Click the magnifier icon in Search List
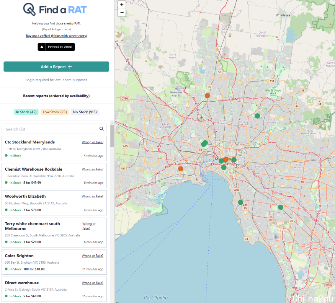The height and width of the screenshot is (303, 335). 101,129
